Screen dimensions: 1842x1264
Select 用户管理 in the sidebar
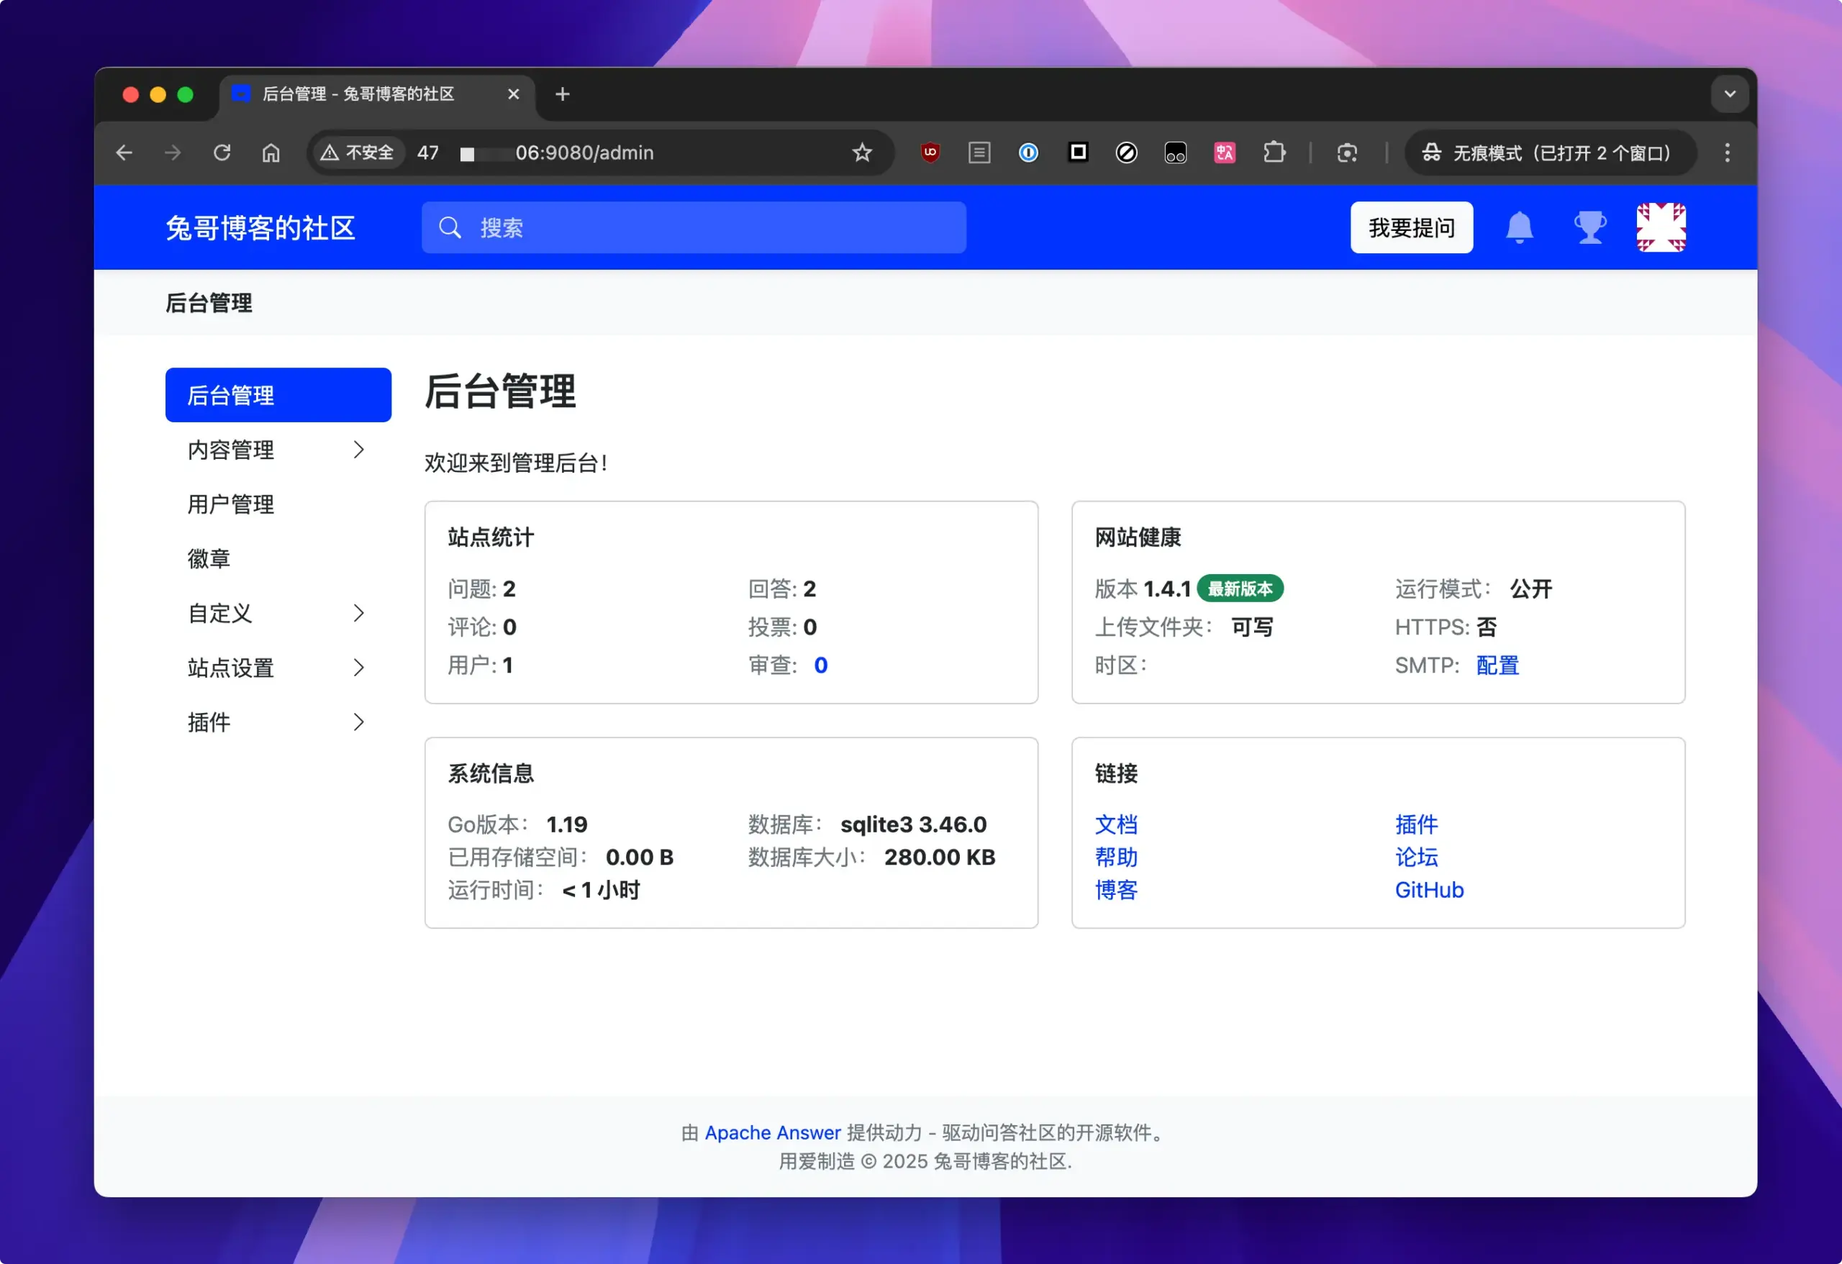[231, 505]
